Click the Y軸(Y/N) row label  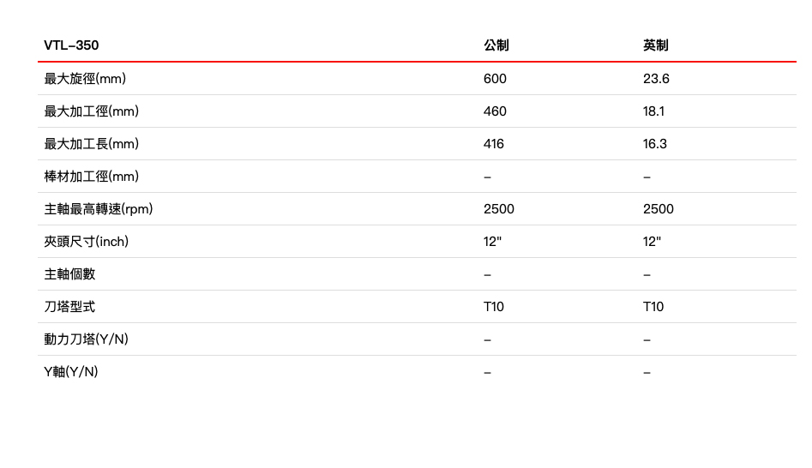click(x=71, y=372)
